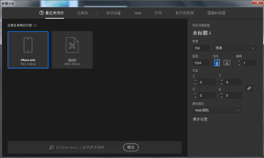This screenshot has width=264, height=158.
Task: Click the bottom bleed field
Action: [233, 82]
